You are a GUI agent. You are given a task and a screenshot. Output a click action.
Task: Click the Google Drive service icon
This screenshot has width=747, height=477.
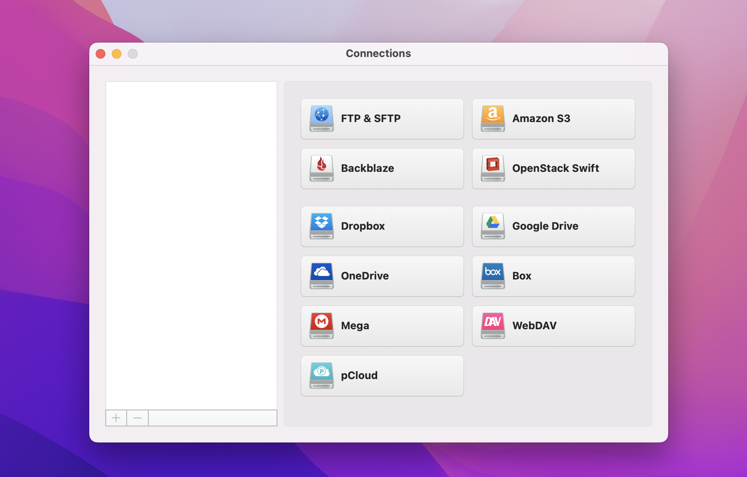point(492,226)
